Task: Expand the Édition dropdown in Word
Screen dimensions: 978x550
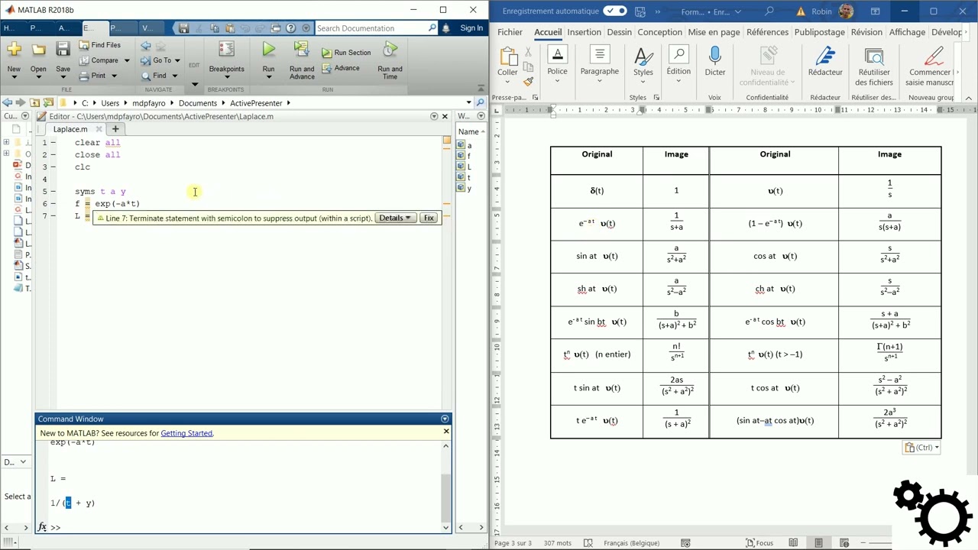Action: (x=678, y=81)
